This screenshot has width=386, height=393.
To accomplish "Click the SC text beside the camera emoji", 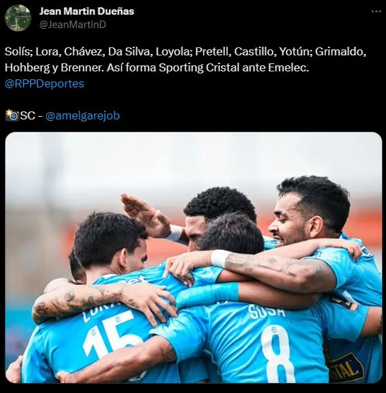I will [x=27, y=116].
